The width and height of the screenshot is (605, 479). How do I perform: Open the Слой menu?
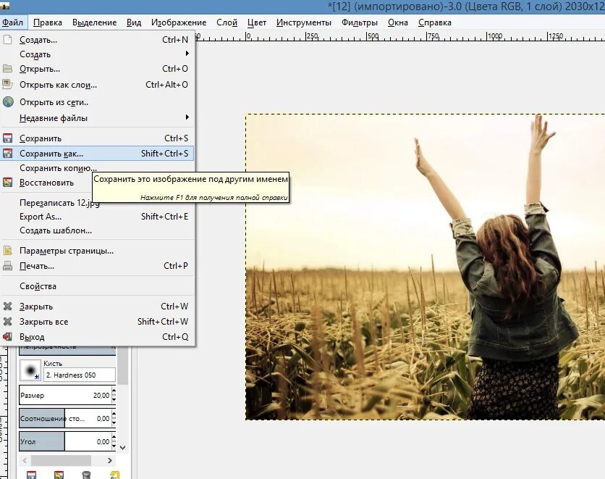[227, 22]
